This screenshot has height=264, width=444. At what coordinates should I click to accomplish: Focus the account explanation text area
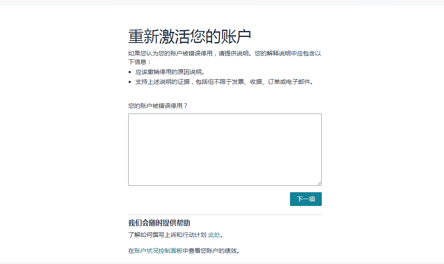225,149
